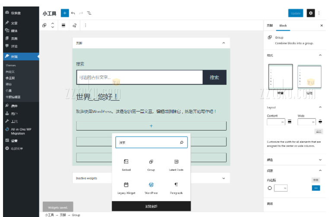The height and width of the screenshot is (217, 332).
Task: Open block options three-dot menu in toolbar
Action: click(x=85, y=26)
